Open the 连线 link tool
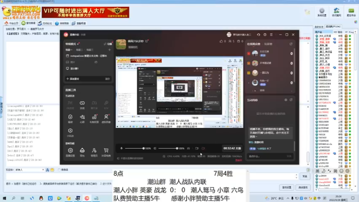Screen dimensions: 359x202 tap(82, 105)
